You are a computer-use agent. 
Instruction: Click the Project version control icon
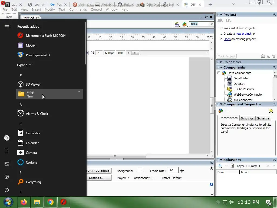tap(220, 21)
